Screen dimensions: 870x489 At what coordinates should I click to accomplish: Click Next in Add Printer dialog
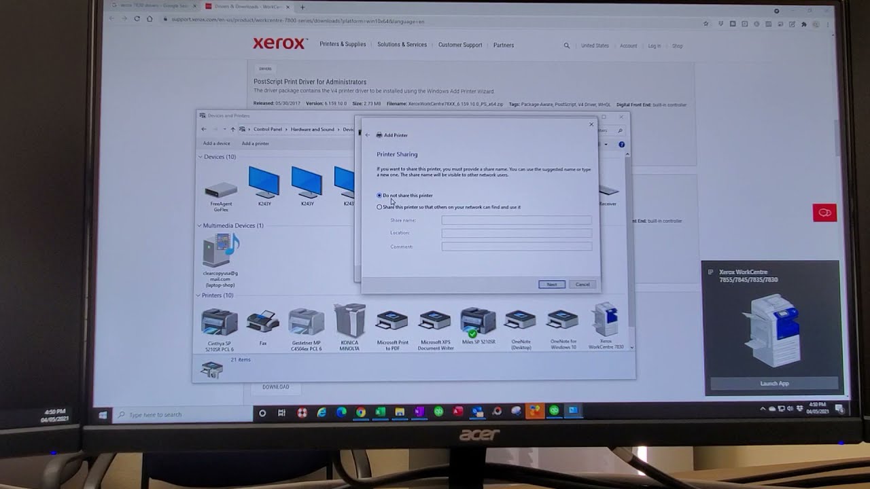(x=551, y=285)
